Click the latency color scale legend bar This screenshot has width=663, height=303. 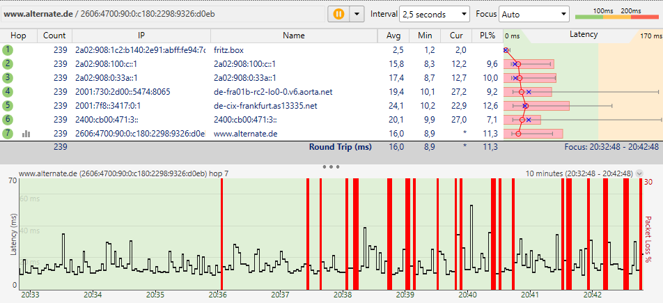point(617,17)
